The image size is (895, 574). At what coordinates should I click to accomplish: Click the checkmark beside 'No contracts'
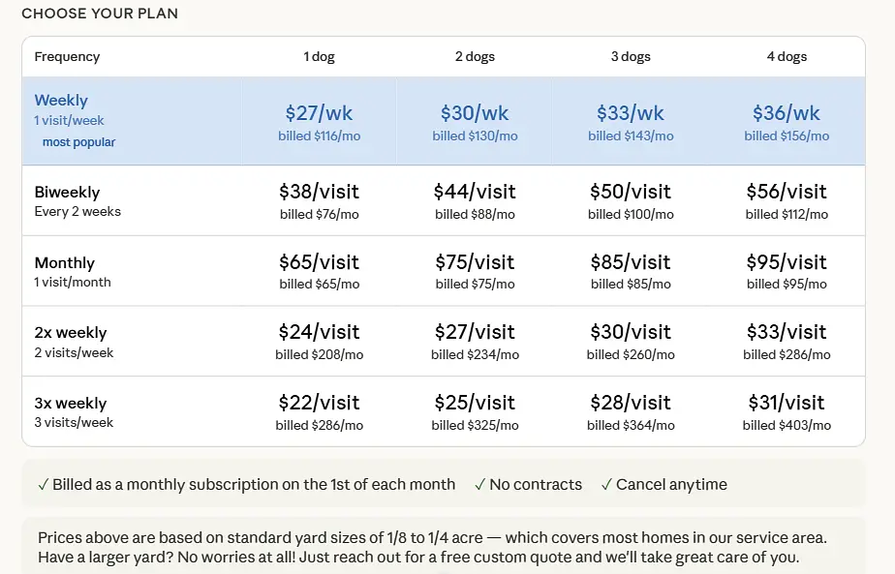[479, 485]
